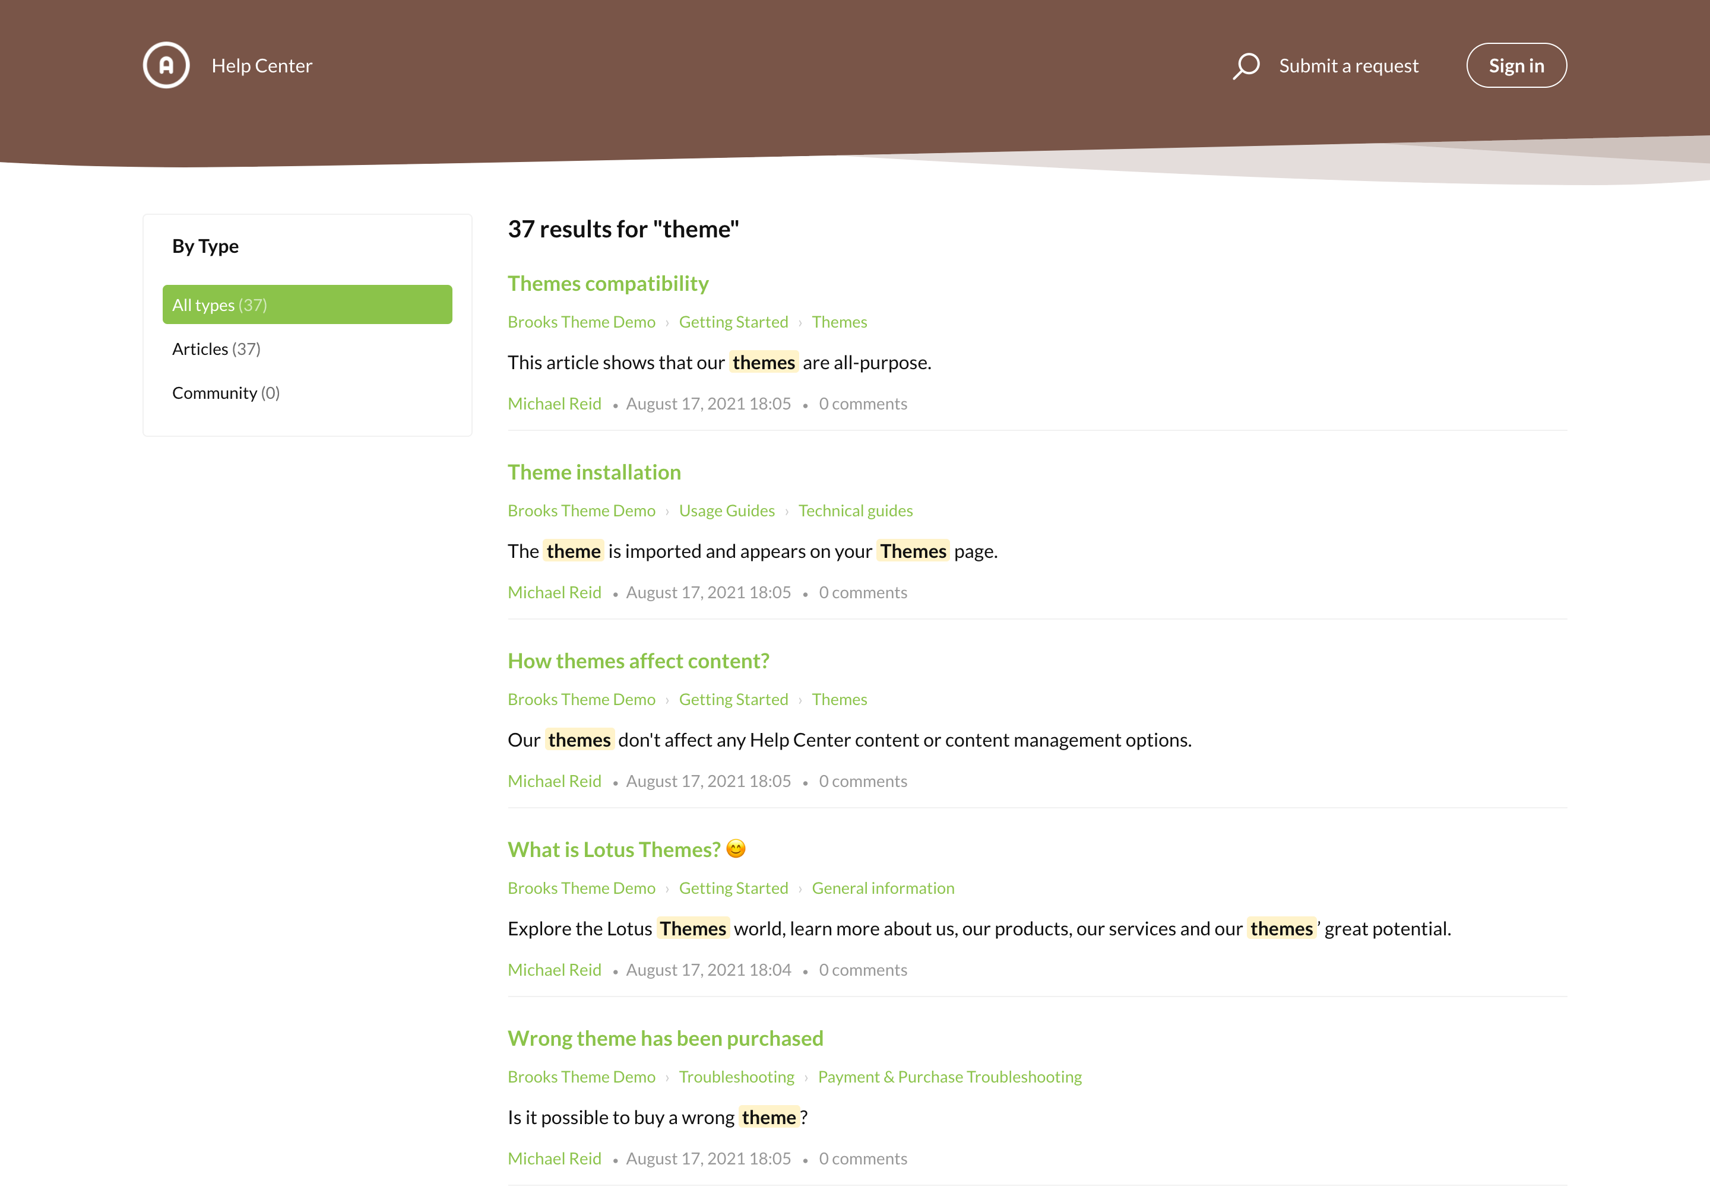Select the All types (37) filter
Image resolution: width=1710 pixels, height=1187 pixels.
pyautogui.click(x=306, y=305)
